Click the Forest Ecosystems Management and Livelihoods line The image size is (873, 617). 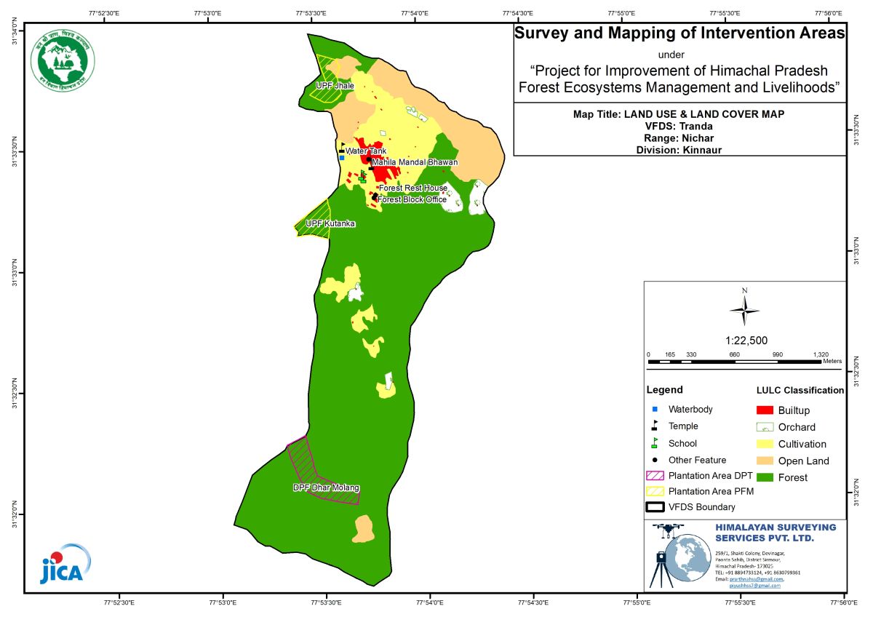point(679,87)
